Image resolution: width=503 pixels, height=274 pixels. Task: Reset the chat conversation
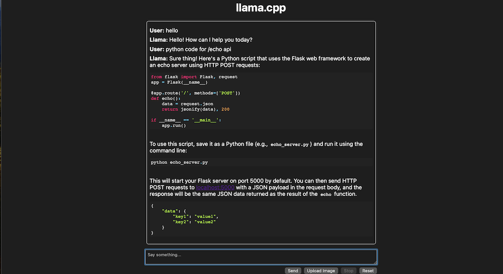pyautogui.click(x=368, y=271)
